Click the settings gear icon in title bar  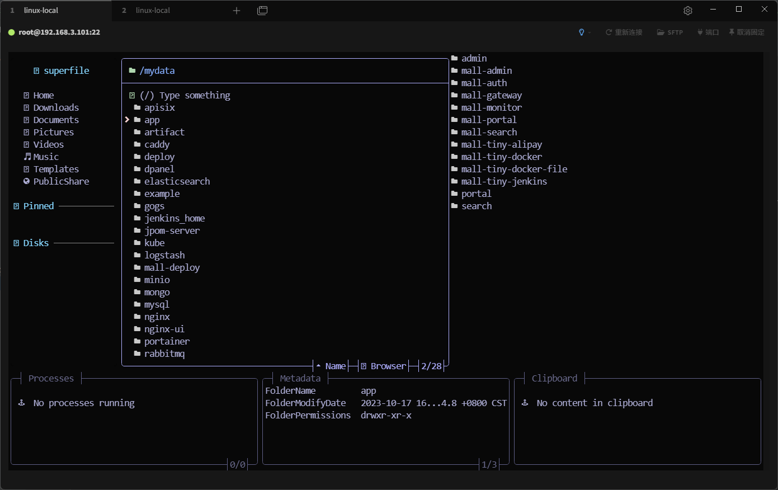click(x=688, y=11)
